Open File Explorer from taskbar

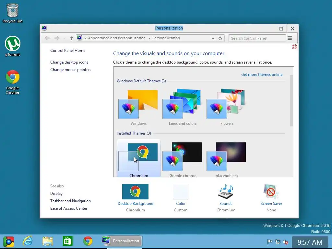point(48,241)
